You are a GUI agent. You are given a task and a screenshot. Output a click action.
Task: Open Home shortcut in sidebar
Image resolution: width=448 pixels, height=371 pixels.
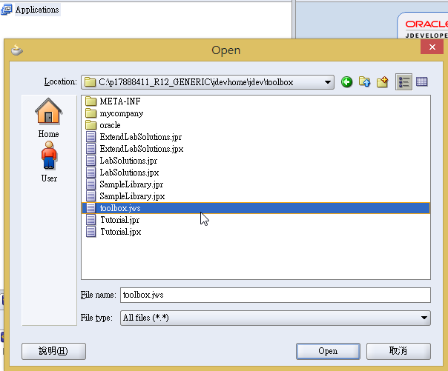tap(48, 118)
